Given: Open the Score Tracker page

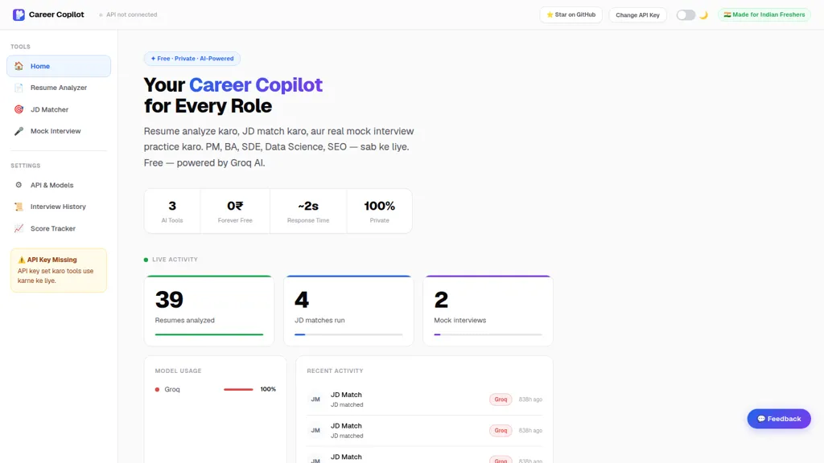Looking at the screenshot, I should tap(59, 228).
